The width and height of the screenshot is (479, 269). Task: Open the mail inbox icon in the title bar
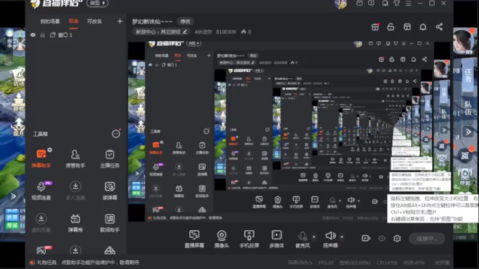(x=360, y=3)
